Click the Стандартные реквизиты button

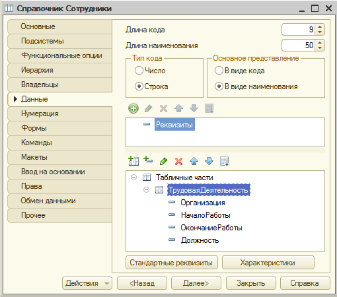point(172,263)
